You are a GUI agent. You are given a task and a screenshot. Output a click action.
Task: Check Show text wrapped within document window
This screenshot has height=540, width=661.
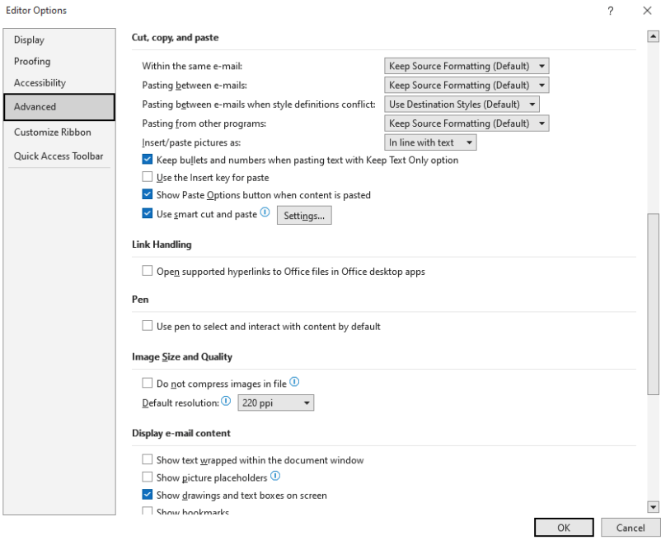coord(147,459)
